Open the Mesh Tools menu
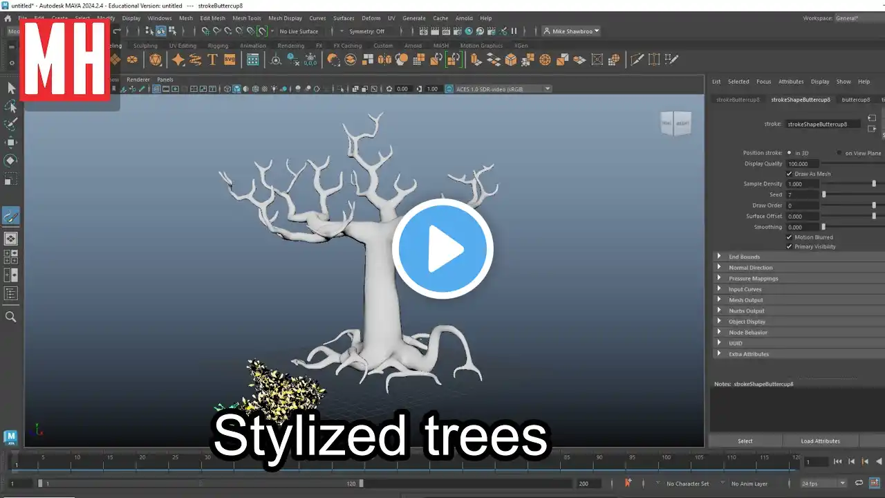The height and width of the screenshot is (498, 885). [x=247, y=18]
